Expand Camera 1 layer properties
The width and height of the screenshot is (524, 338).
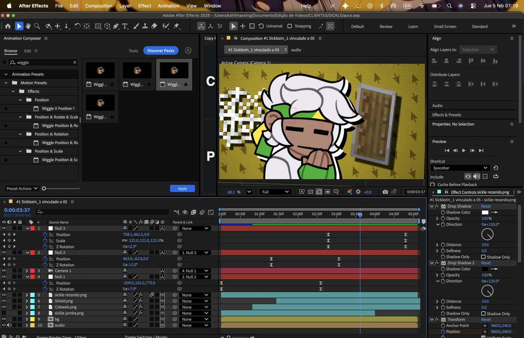(28, 271)
